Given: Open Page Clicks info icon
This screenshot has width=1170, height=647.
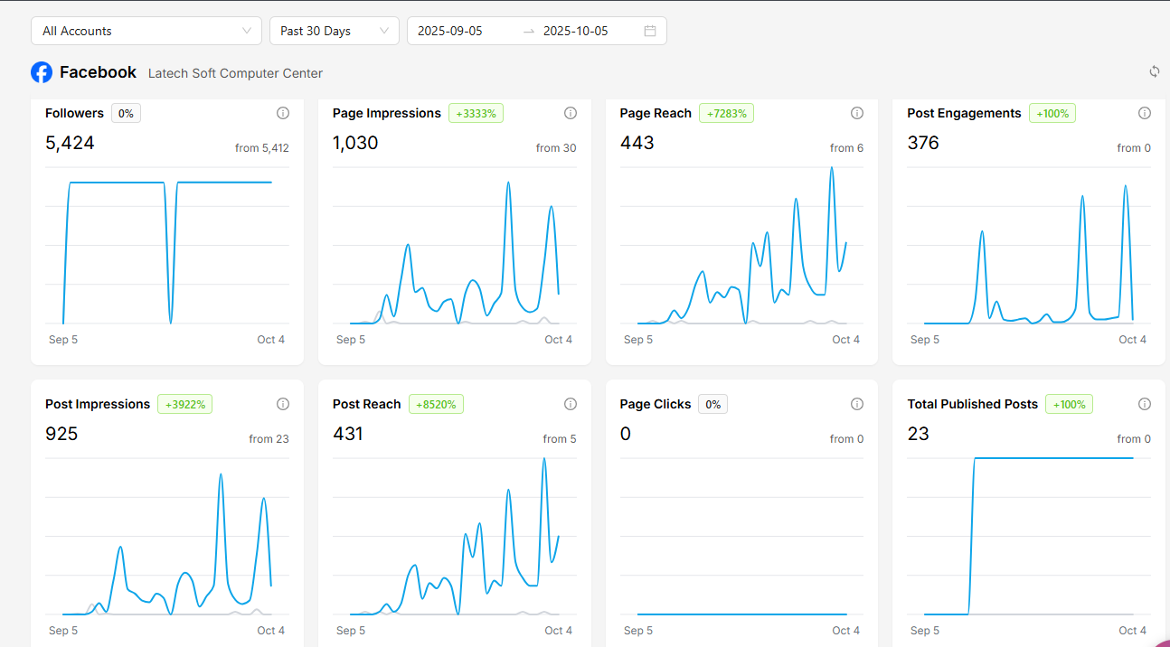Looking at the screenshot, I should (857, 404).
